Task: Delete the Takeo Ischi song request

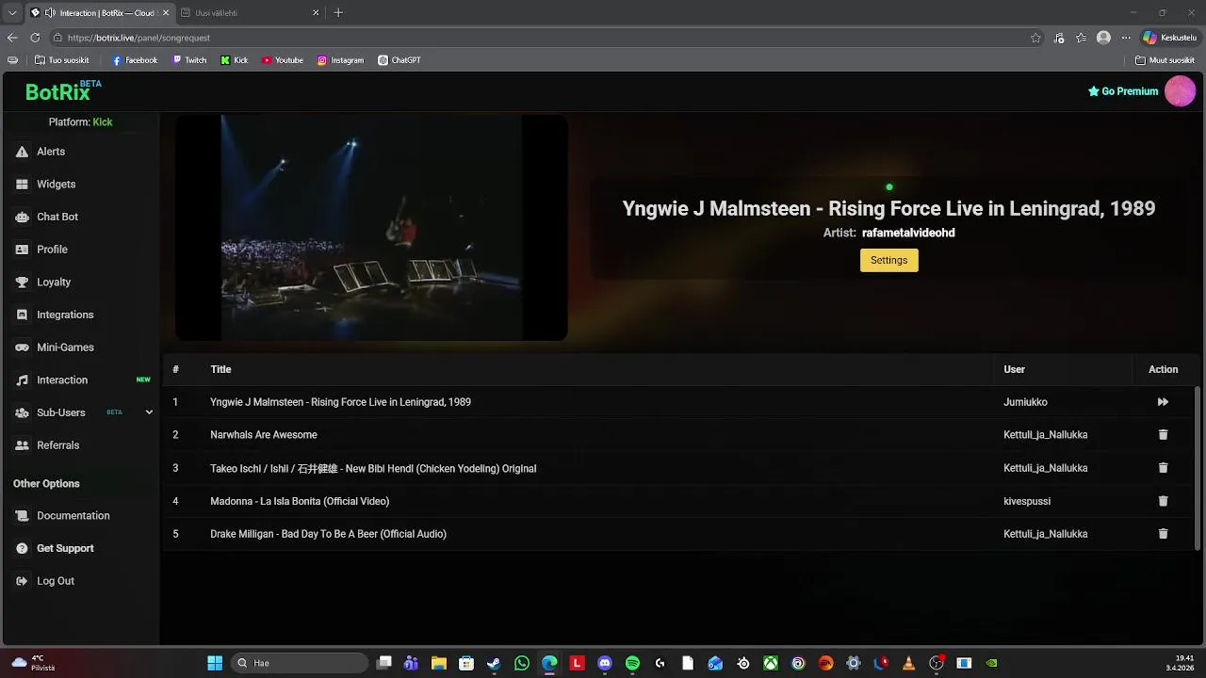Action: (x=1163, y=468)
